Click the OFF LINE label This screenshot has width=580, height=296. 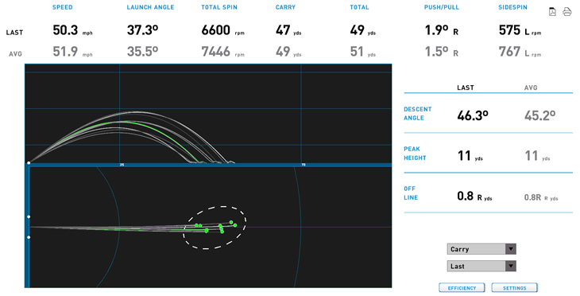[x=411, y=193]
